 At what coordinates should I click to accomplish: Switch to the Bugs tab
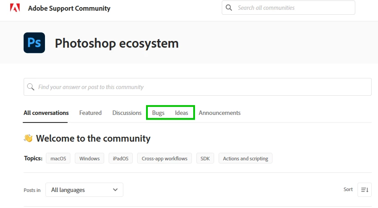click(158, 113)
